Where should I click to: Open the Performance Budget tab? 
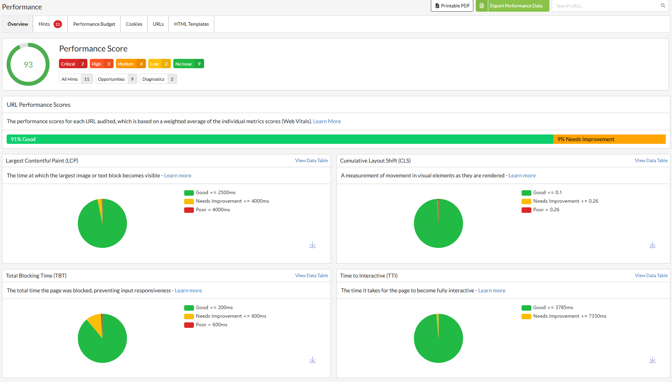pyautogui.click(x=94, y=24)
